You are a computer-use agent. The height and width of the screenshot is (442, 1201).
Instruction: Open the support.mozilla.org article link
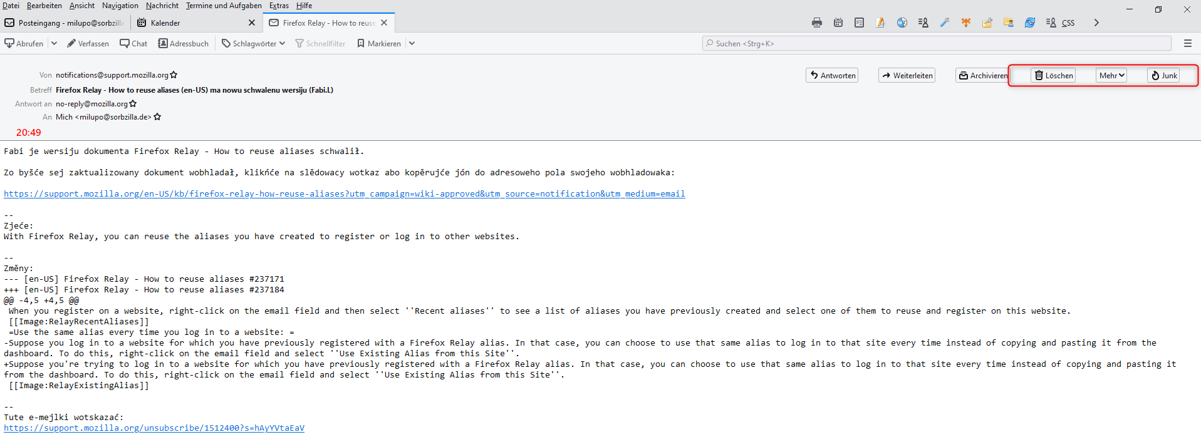click(x=345, y=194)
